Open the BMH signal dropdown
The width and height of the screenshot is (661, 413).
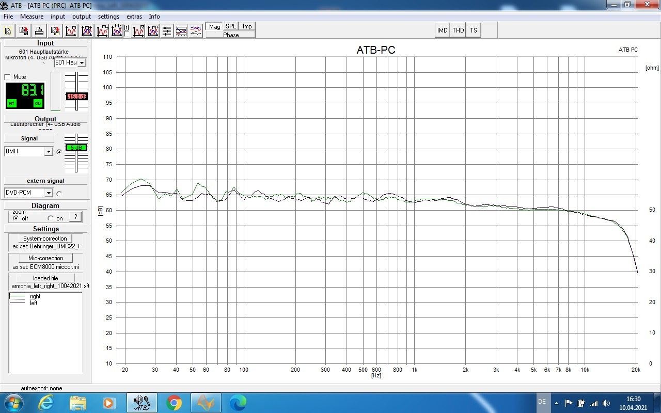pyautogui.click(x=49, y=152)
